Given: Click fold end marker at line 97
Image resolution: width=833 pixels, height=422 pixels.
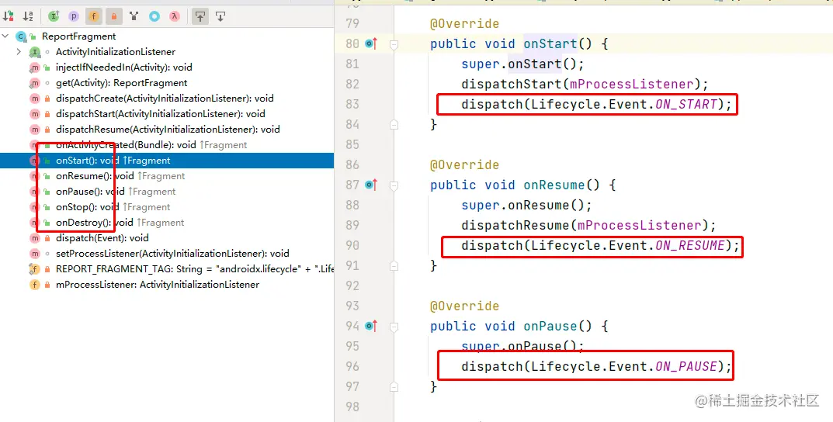Looking at the screenshot, I should pos(394,386).
